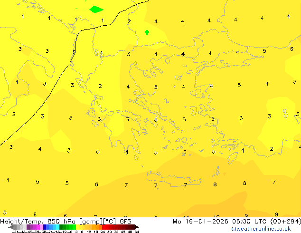This screenshot has width=301, height=233.
Task: Choose the dark maroon legend swatch
Action: coord(129,227)
